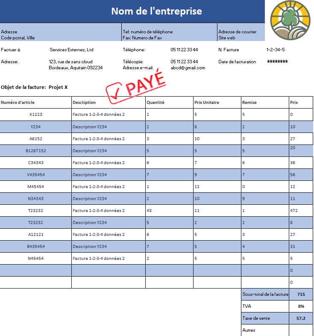Select the Objet de la facture: Projet X cell
This screenshot has height=336, width=314.
(x=34, y=87)
